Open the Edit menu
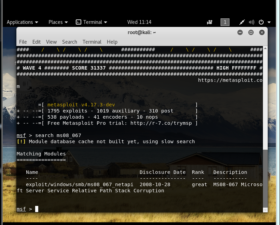The image size is (280, 225). [x=37, y=42]
